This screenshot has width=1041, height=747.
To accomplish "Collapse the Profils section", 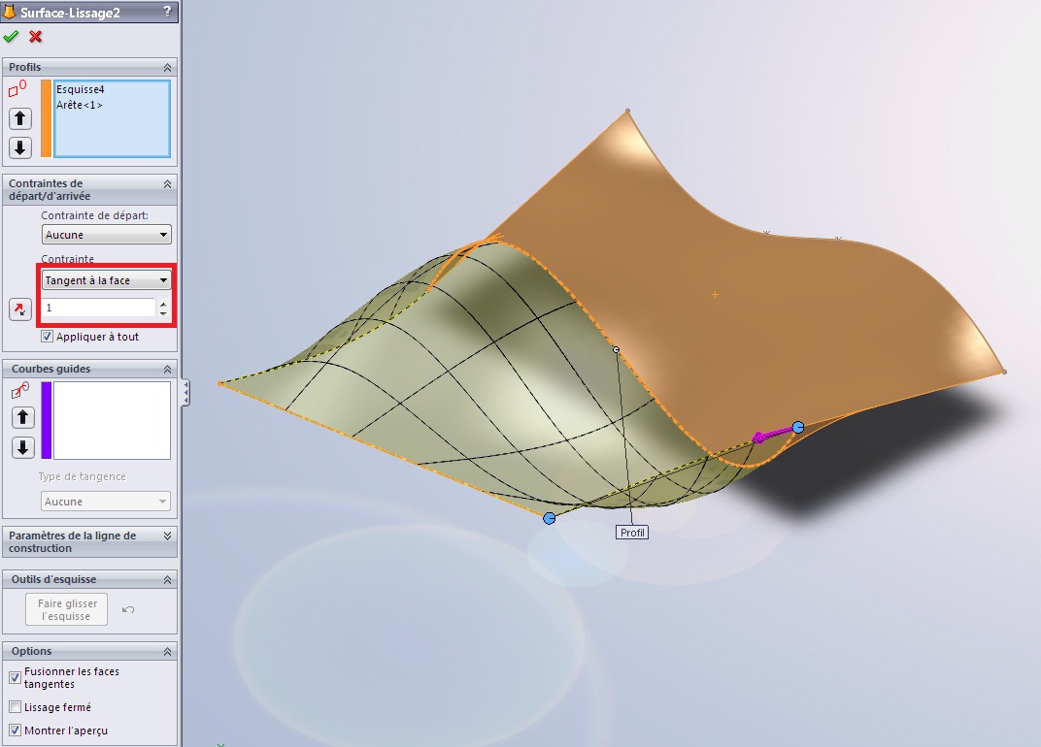I will point(168,67).
